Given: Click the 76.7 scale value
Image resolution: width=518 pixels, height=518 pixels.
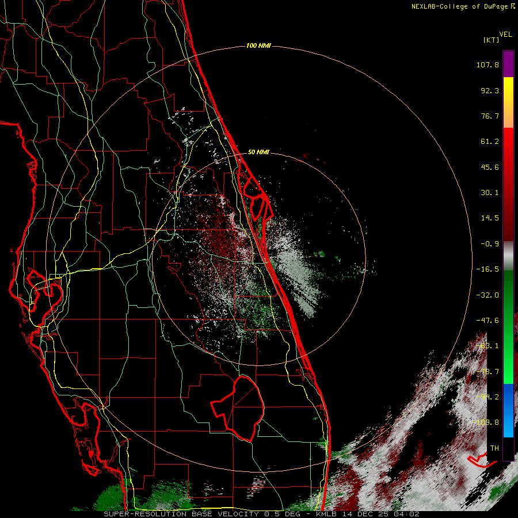Looking at the screenshot, I should pos(490,116).
